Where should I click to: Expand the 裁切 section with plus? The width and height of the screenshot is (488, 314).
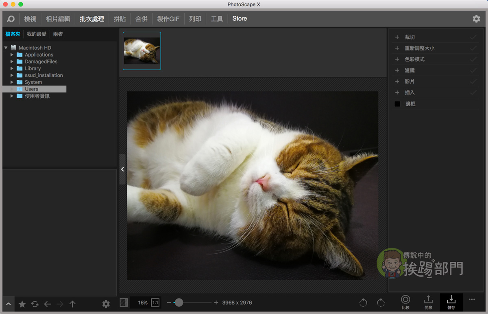click(397, 37)
